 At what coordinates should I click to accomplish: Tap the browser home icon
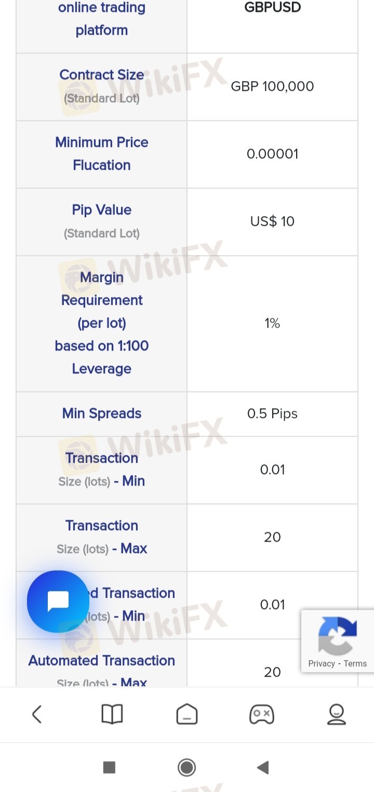[187, 715]
